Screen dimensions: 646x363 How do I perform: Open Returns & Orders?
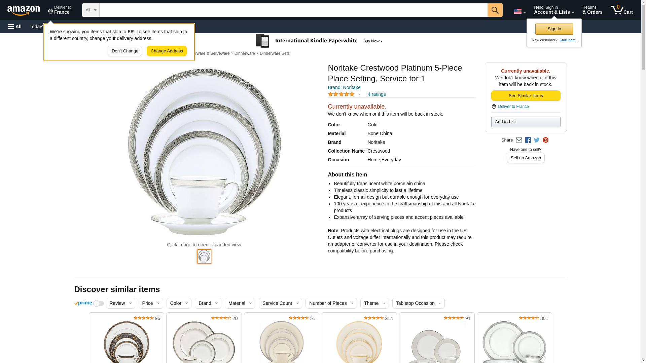(592, 10)
